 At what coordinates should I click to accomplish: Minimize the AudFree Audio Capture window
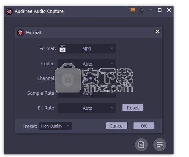point(150,10)
